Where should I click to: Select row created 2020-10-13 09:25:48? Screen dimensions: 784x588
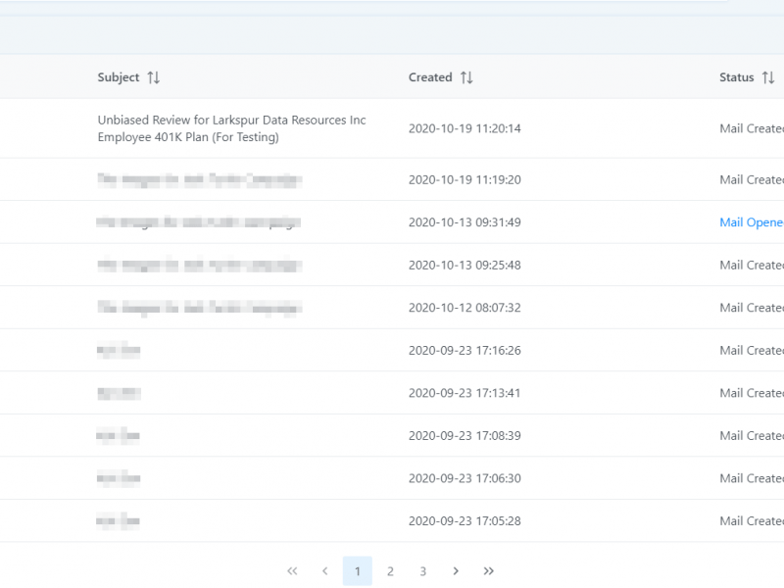(x=465, y=266)
